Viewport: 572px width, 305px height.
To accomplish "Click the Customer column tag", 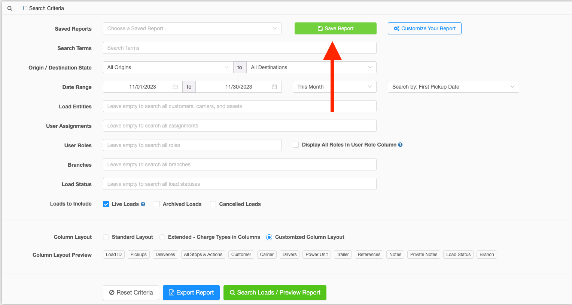I will 241,255.
